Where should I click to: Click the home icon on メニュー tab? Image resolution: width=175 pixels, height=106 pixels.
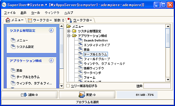click(8, 20)
